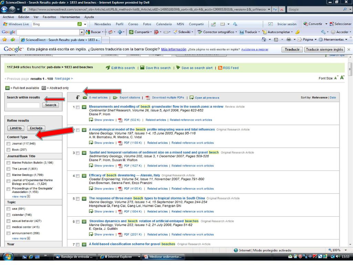Click the Open all previews icon
The height and width of the screenshot is (265, 353).
tap(192, 98)
